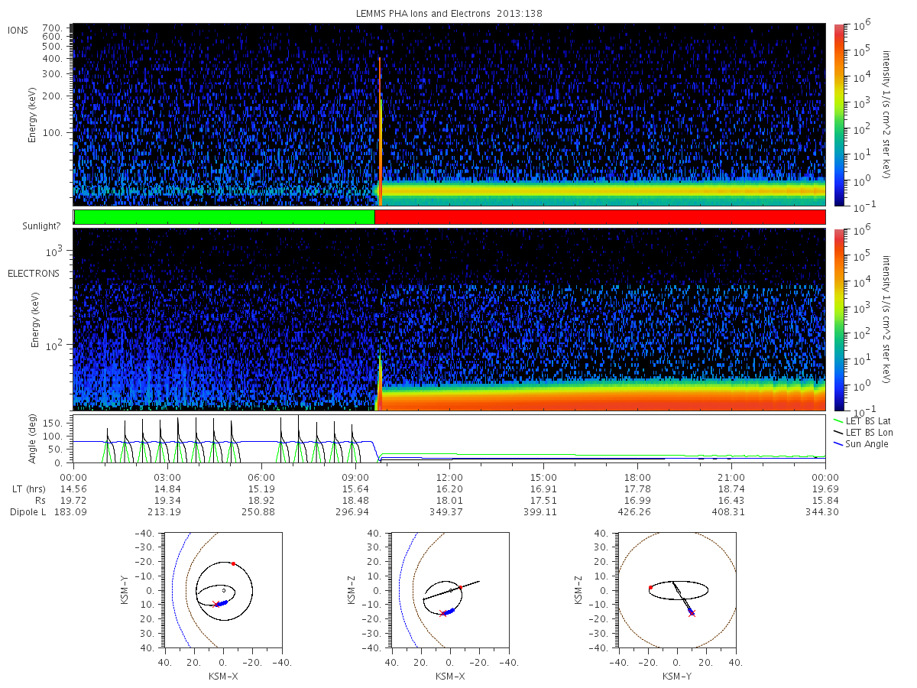Click the red dot in the KSM-Y/KSM-Z orbit plot
Viewport: 917px width, 688px height.
[x=650, y=587]
